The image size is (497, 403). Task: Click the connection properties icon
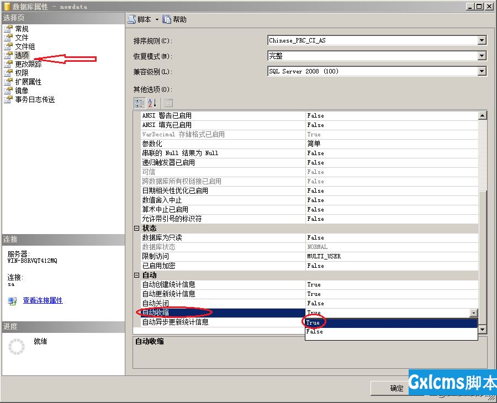(12, 301)
